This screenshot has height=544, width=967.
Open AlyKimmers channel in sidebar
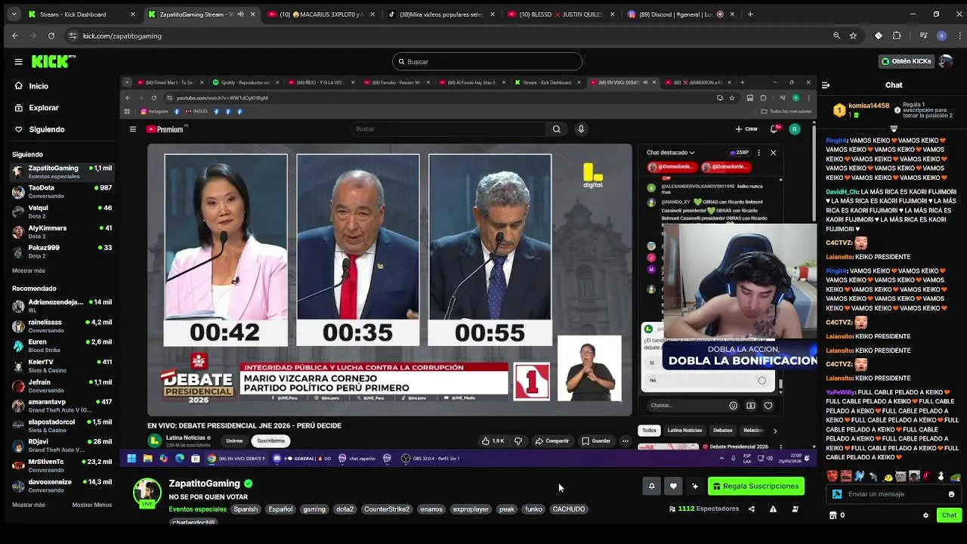pyautogui.click(x=60, y=231)
